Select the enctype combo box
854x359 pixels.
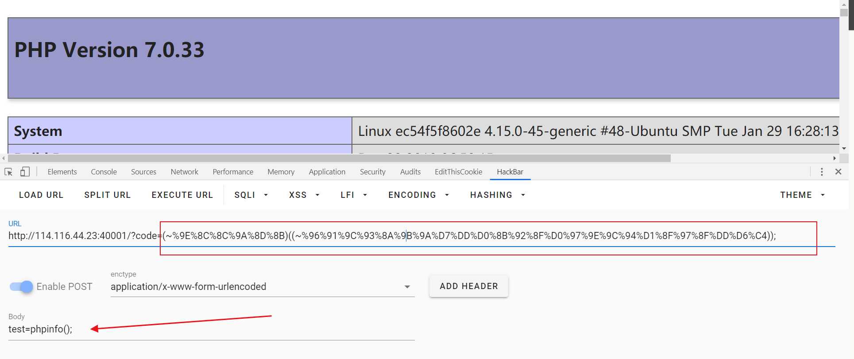[x=262, y=287]
